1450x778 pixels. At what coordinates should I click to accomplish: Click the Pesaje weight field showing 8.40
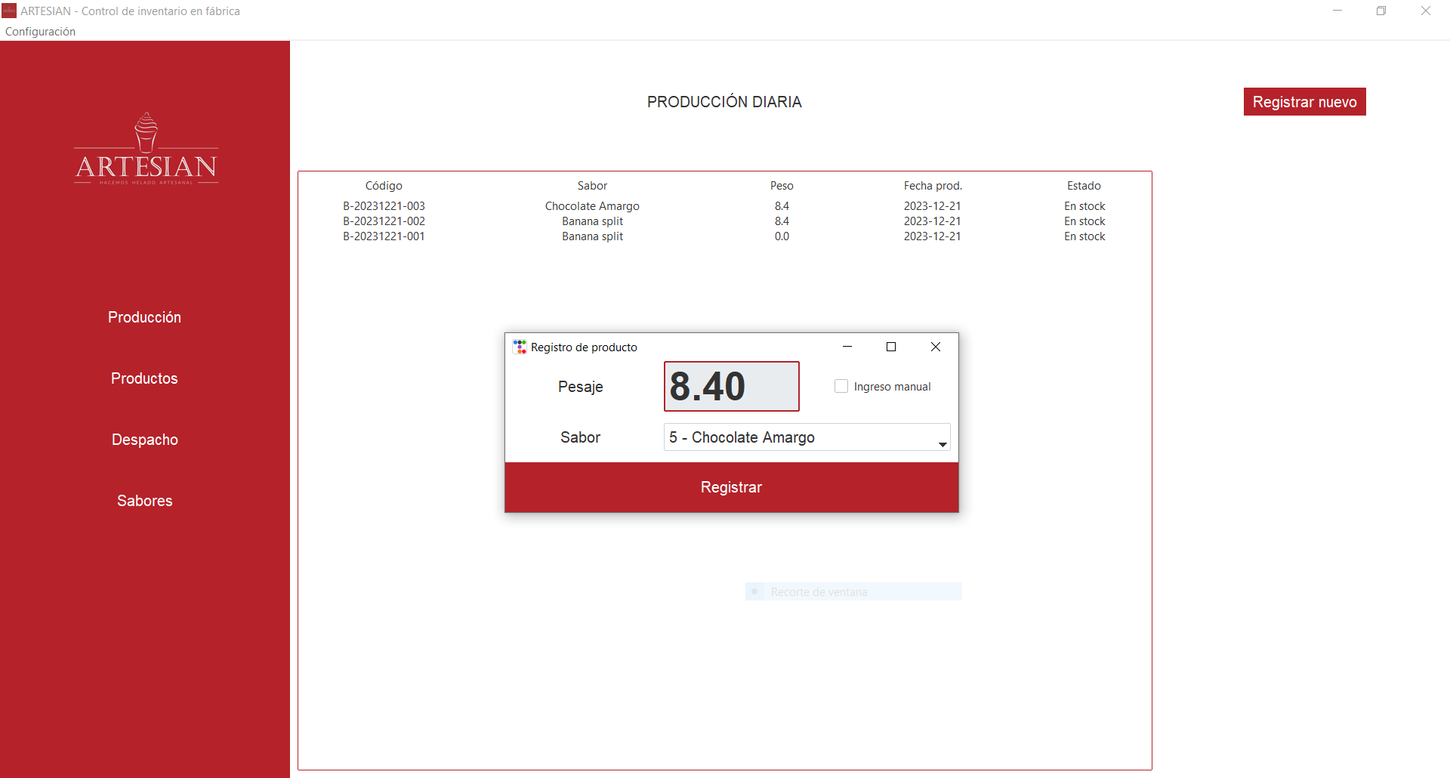point(730,386)
